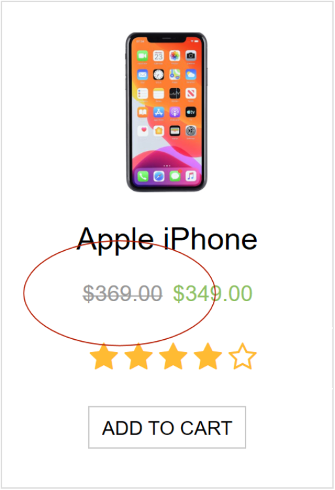
Task: Click the strikethrough $369.00 old price
Action: (x=122, y=294)
